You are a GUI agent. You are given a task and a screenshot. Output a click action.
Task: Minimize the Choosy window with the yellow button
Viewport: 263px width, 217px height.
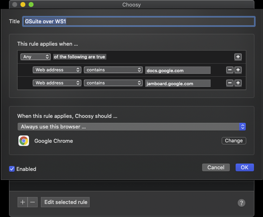pos(23,4)
